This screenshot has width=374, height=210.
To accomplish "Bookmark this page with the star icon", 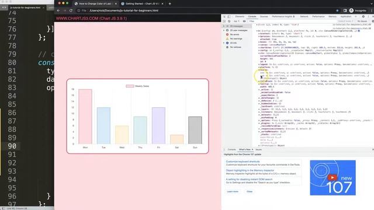I will point(337,10).
